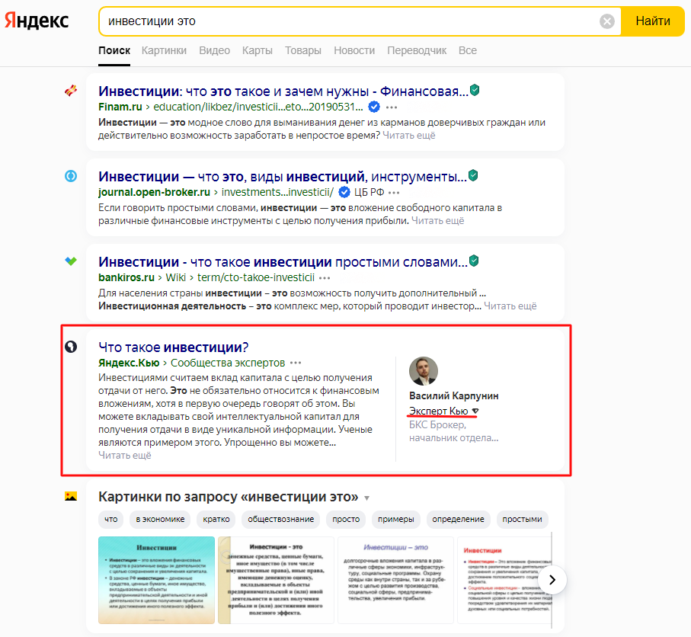The width and height of the screenshot is (691, 637).
Task: Click the journal.open-broker.ru domain link
Action: point(154,192)
